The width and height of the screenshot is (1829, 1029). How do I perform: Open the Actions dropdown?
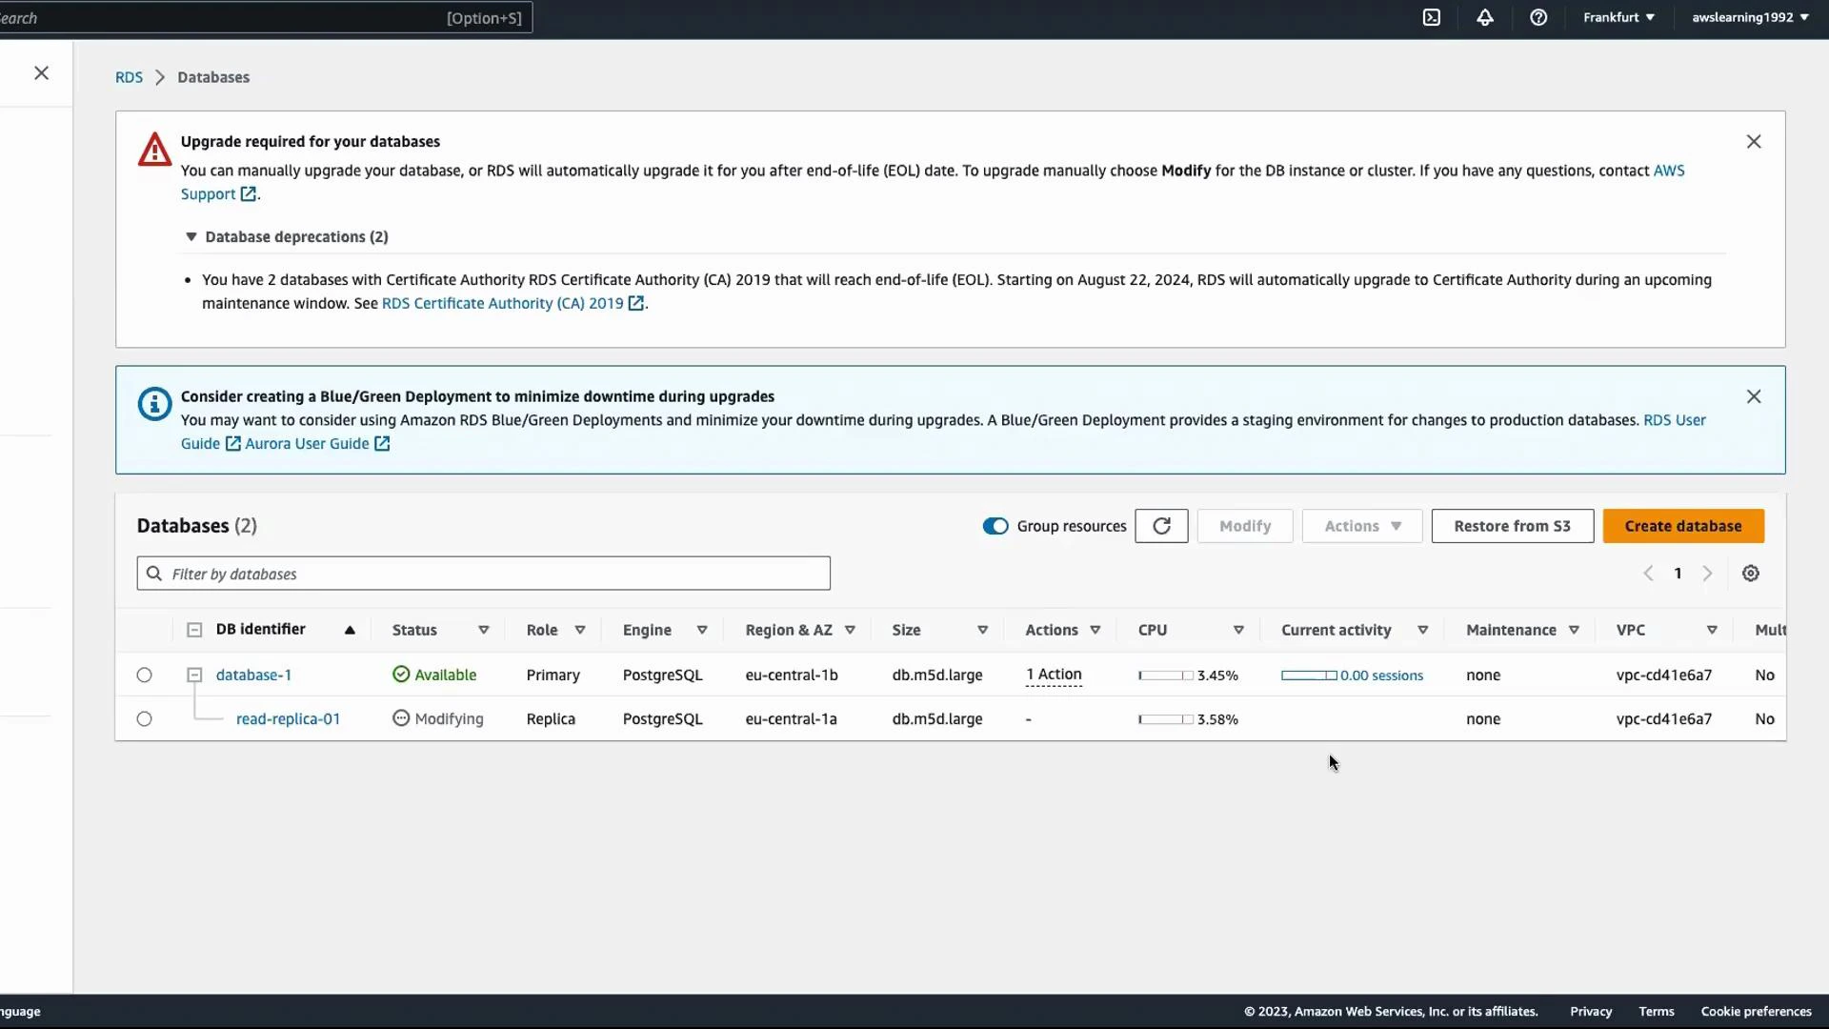[1361, 526]
